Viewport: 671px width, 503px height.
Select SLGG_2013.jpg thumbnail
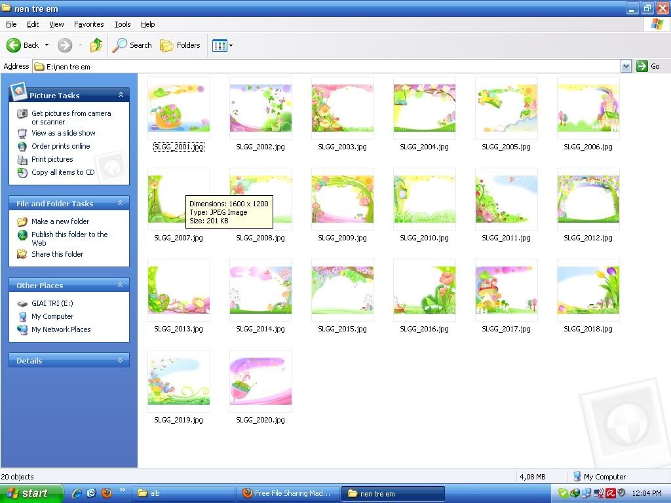(x=179, y=290)
